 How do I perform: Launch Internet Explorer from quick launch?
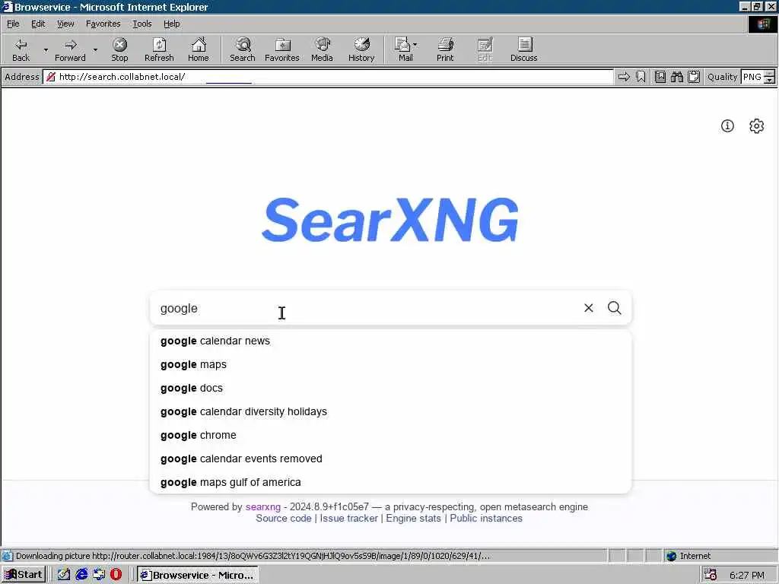(81, 575)
